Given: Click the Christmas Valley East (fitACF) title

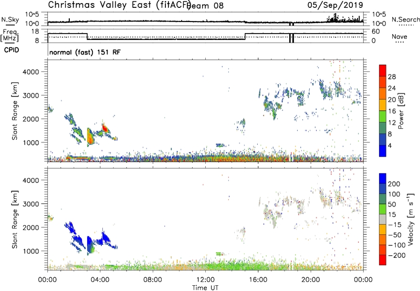Looking at the screenshot, I should click(x=120, y=5).
